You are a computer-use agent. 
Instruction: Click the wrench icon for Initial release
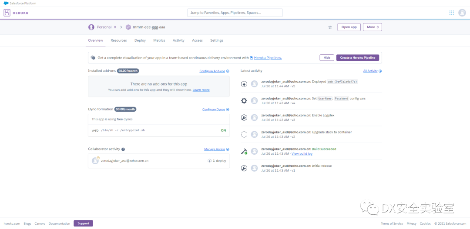[244, 168]
